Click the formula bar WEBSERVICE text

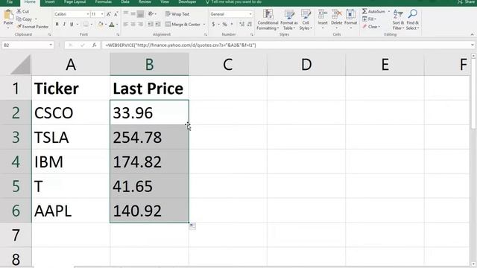(x=180, y=45)
